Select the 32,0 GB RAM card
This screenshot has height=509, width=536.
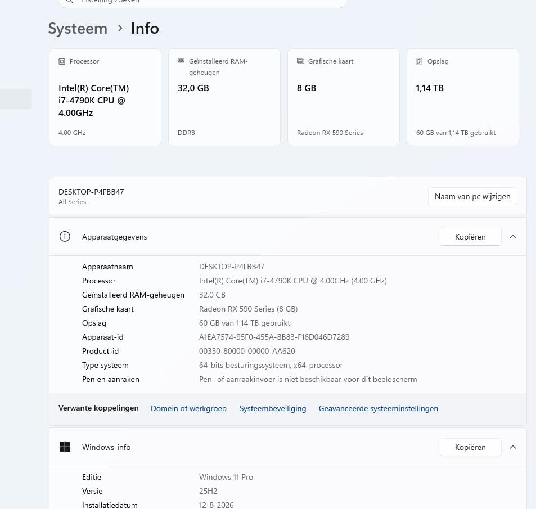pos(224,97)
